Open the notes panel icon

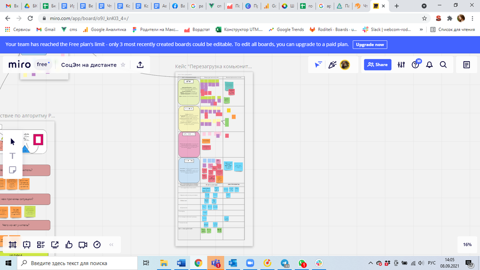pyautogui.click(x=466, y=65)
